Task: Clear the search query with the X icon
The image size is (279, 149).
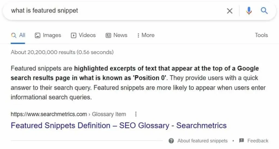Action: pyautogui.click(x=230, y=11)
